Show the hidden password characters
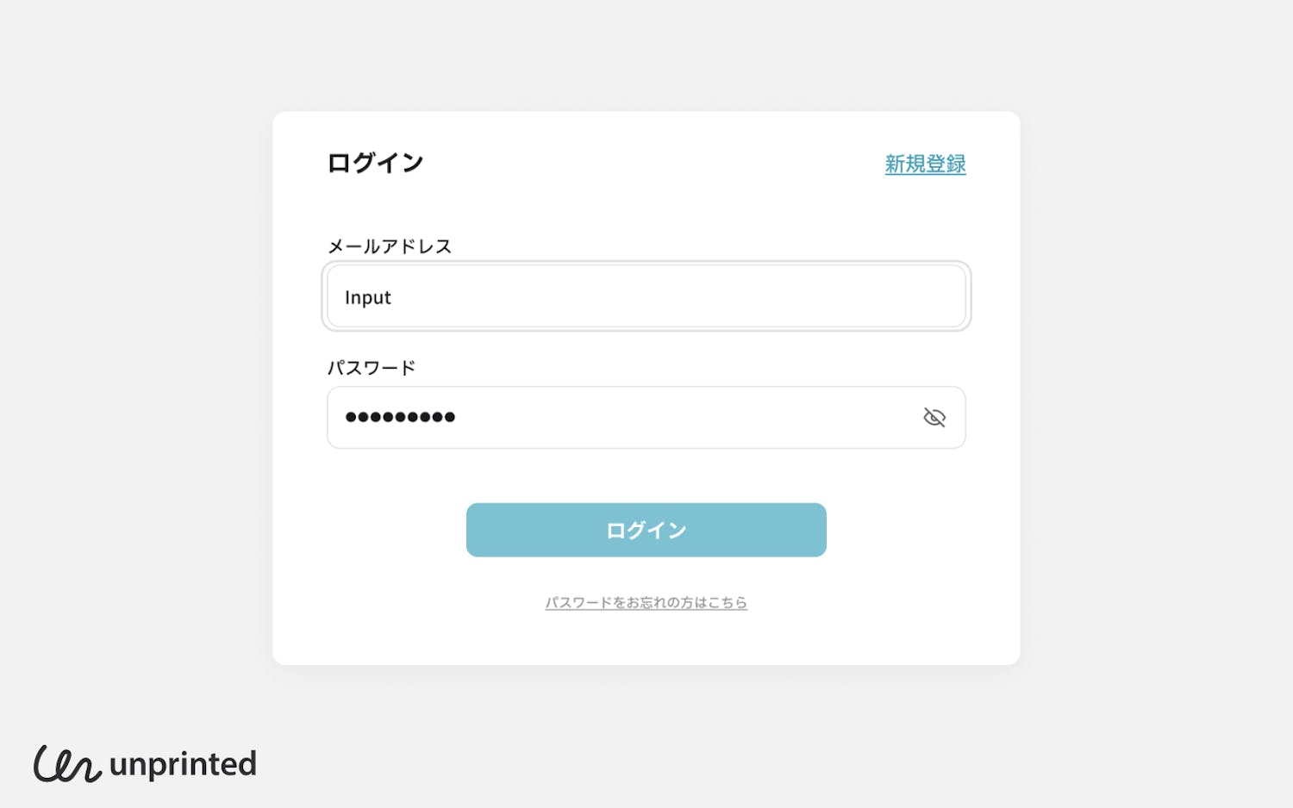 point(934,418)
